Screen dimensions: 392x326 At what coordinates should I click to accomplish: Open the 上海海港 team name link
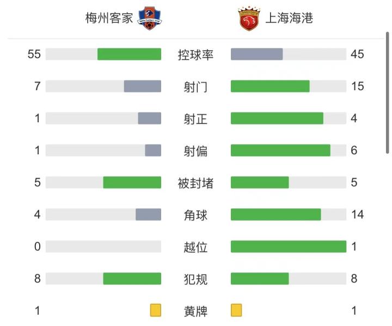pos(289,18)
